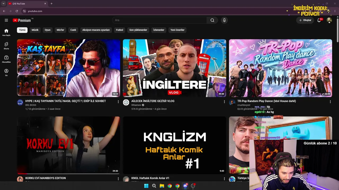Play the KORKU EVİ thumbnail video
339x190 pixels.
pyautogui.click(x=69, y=145)
